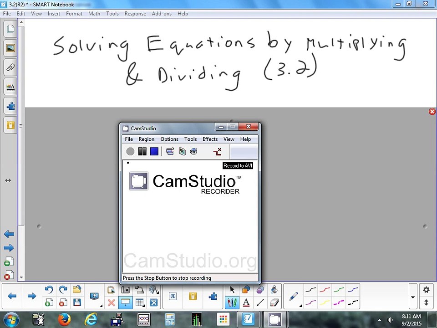Viewport: 437px width, 328px height.
Task: Select the Pens tool
Action: pos(232,302)
